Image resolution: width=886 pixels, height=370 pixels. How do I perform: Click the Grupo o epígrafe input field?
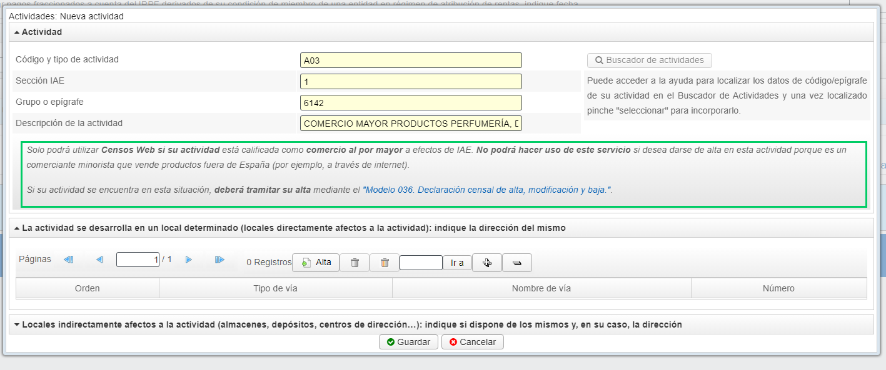tap(411, 103)
